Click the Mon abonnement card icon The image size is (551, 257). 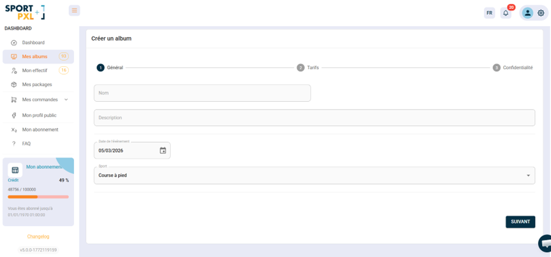pyautogui.click(x=15, y=170)
